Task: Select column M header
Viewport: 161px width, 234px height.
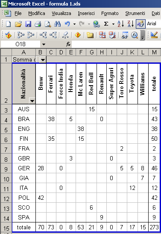Action: (154, 52)
